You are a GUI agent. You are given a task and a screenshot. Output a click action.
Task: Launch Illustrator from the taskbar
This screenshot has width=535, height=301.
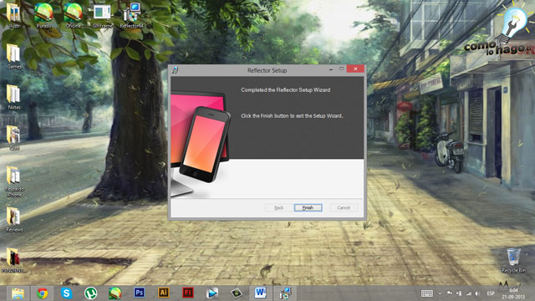click(x=164, y=293)
